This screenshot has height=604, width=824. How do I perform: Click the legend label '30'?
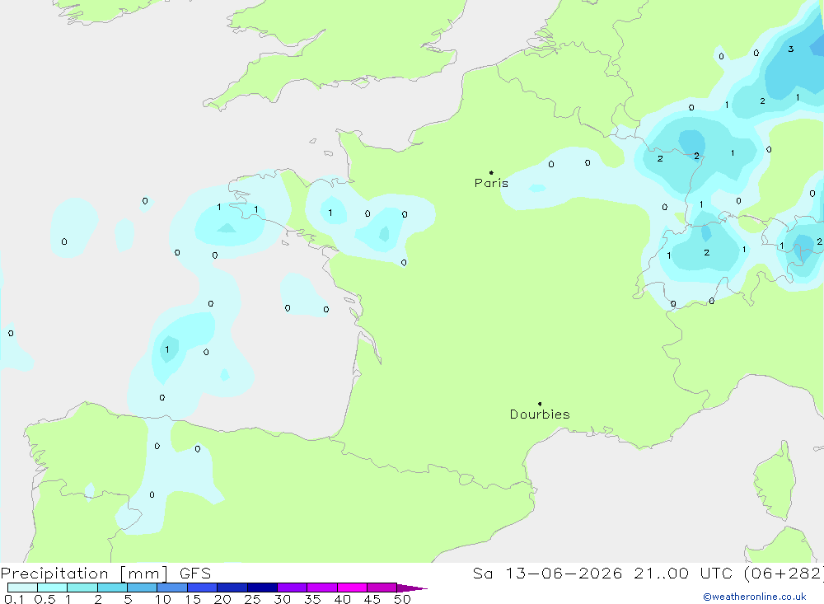coord(283,599)
